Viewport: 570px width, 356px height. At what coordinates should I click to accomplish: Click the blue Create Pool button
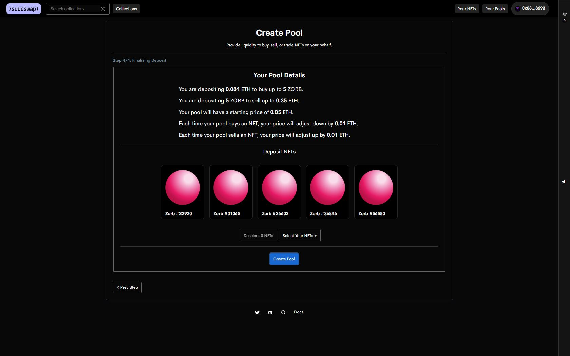(284, 259)
